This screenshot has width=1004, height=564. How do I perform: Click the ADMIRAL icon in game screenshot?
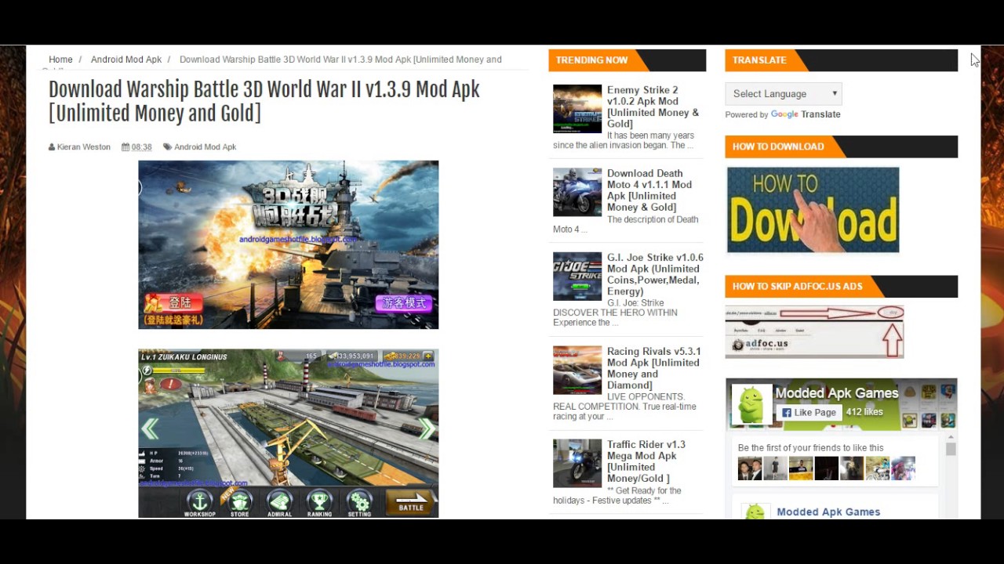point(279,502)
